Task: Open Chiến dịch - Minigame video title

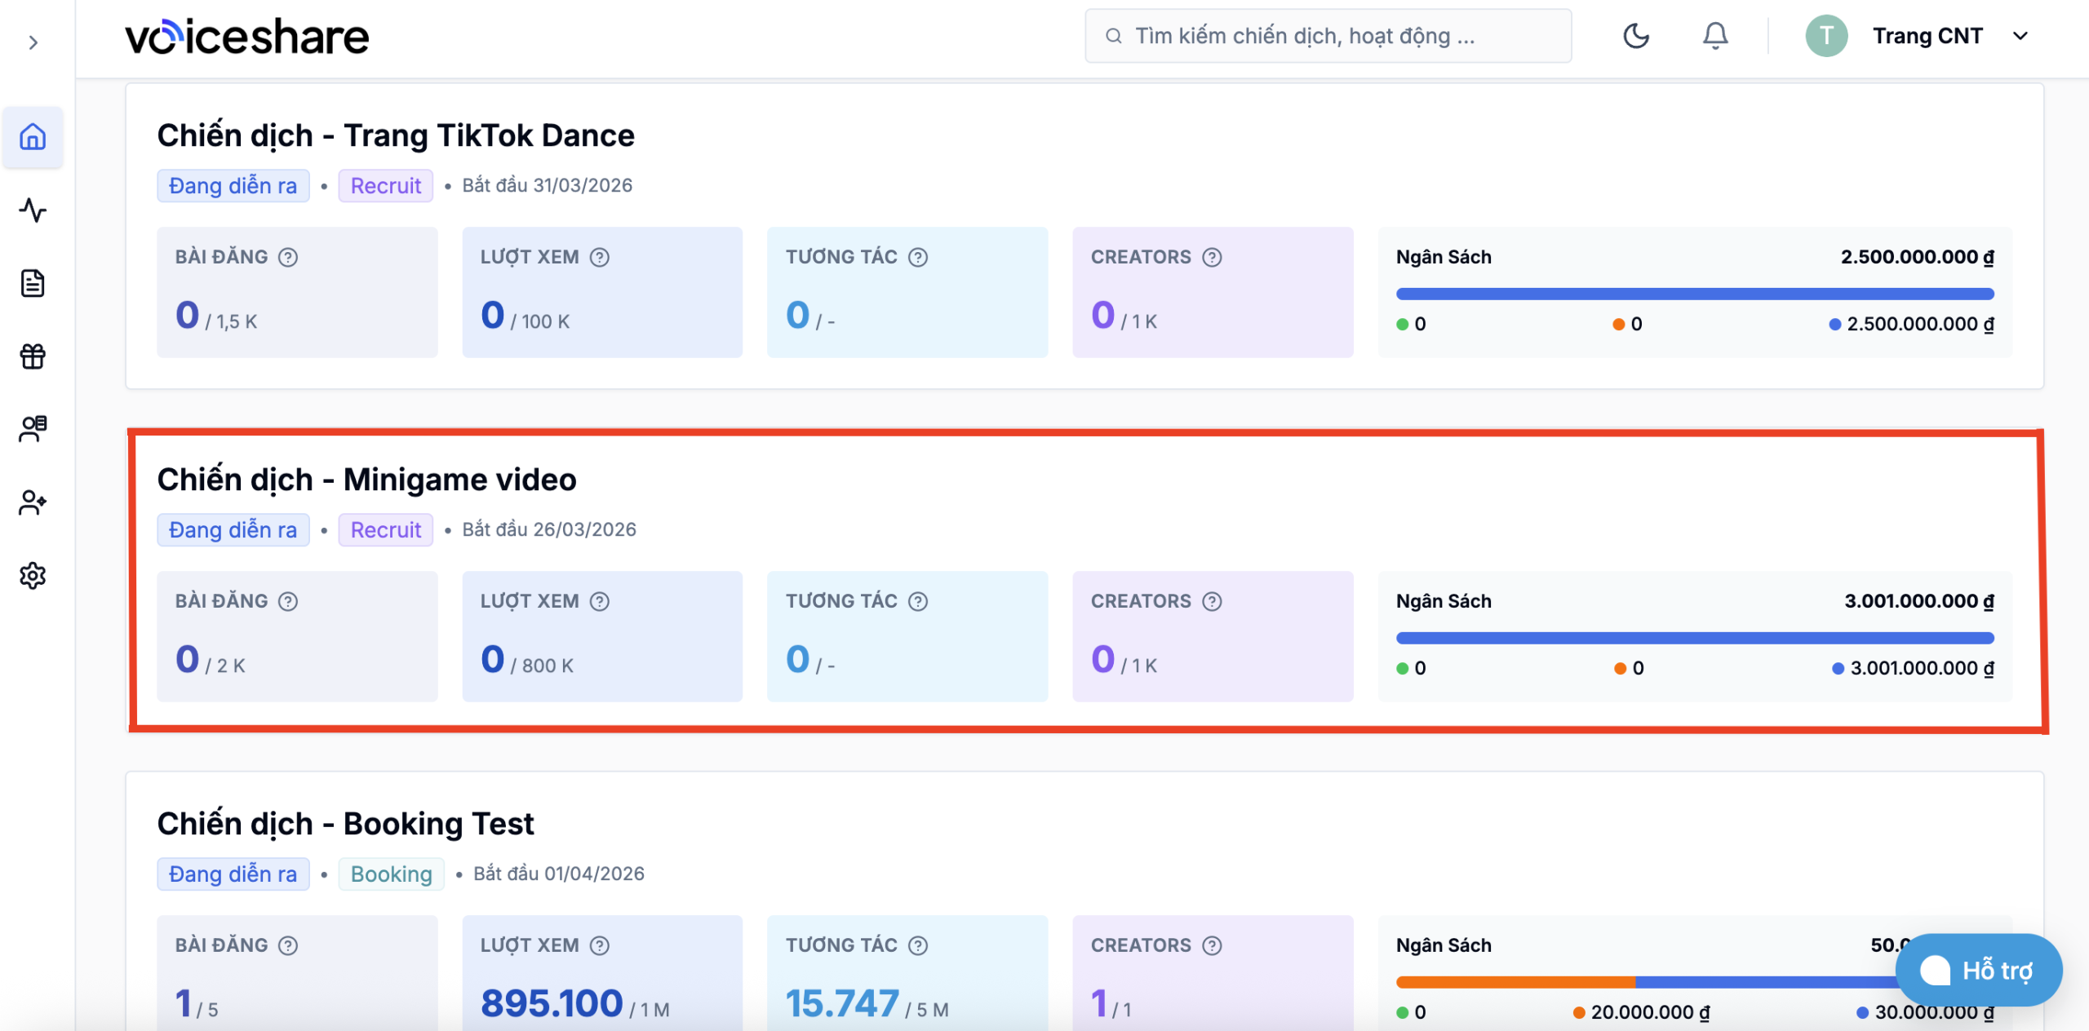Action: pyautogui.click(x=366, y=480)
